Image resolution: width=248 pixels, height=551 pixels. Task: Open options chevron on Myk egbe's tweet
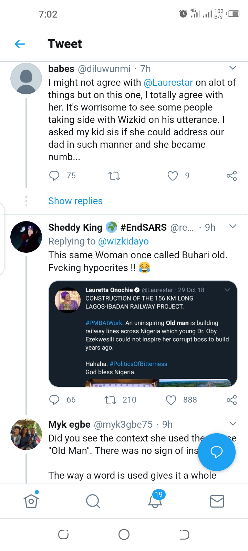tap(233, 423)
